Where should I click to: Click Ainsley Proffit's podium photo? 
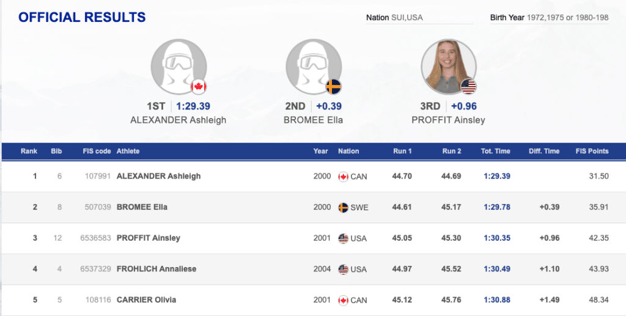click(449, 67)
